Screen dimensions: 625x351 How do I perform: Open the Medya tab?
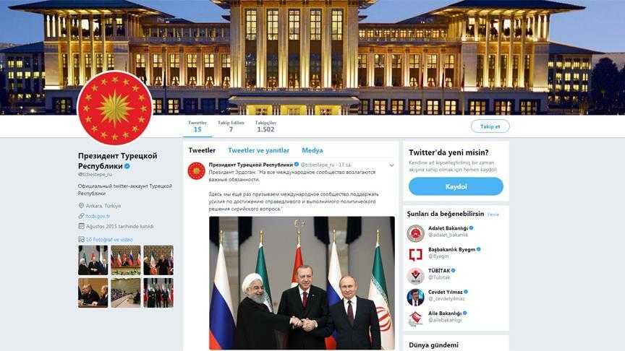click(312, 150)
